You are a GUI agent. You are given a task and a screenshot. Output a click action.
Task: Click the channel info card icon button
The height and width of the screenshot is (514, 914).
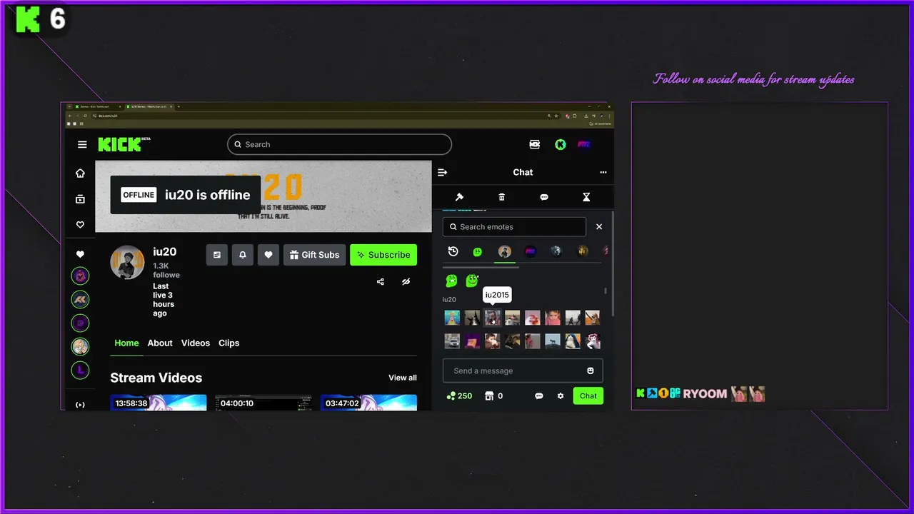(x=217, y=255)
